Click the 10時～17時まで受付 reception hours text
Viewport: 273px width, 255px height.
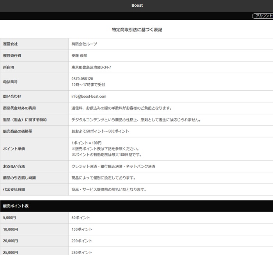[89, 84]
